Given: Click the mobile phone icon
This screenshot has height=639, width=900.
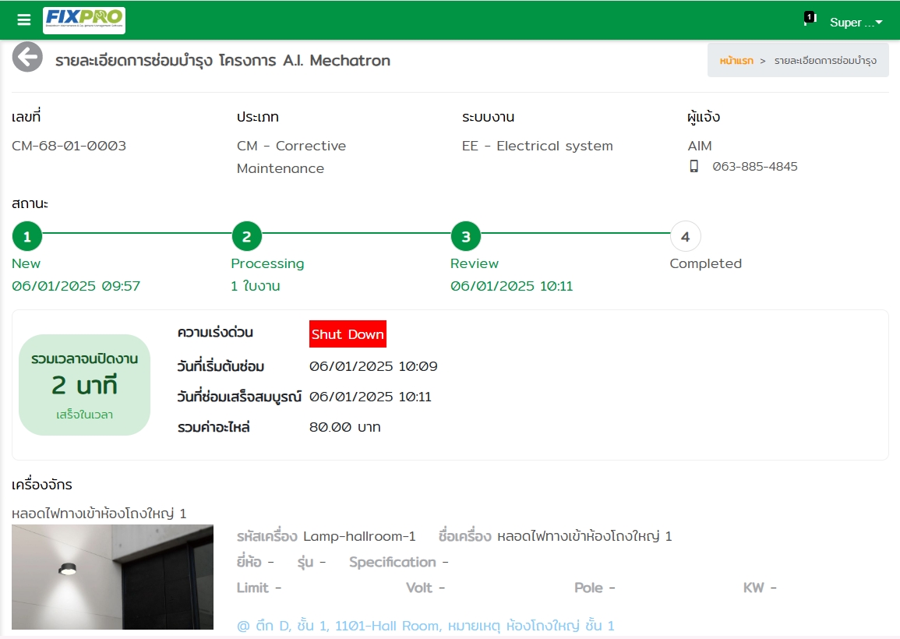Looking at the screenshot, I should pos(694,166).
